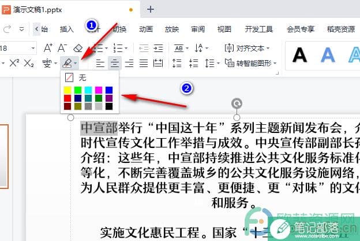The image size is (360, 241).
Task: Click the rotation handle above the text box
Action: pyautogui.click(x=237, y=103)
